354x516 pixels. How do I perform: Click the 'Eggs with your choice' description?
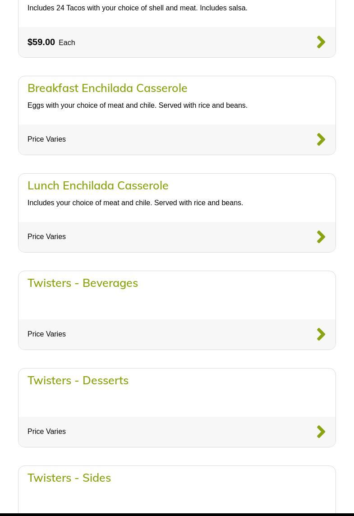137,106
